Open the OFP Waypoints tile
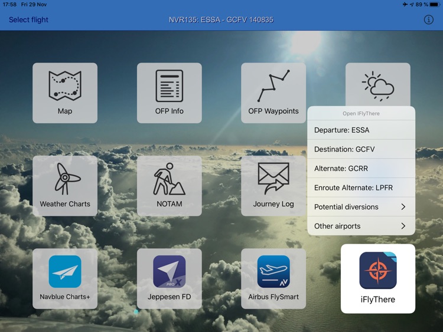 coord(273,93)
